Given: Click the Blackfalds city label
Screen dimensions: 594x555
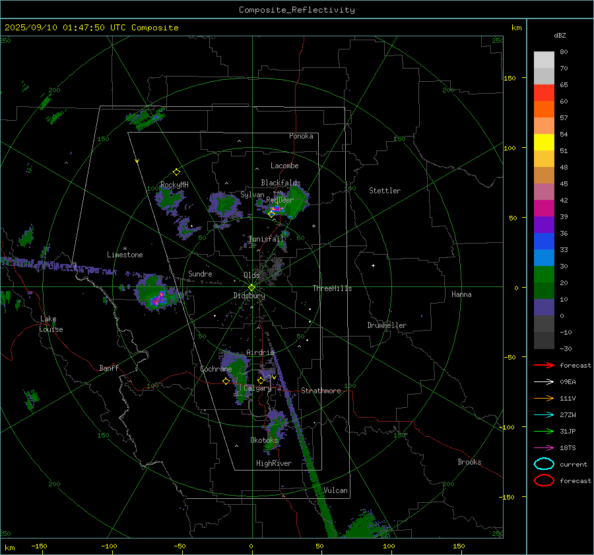Looking at the screenshot, I should [x=280, y=183].
